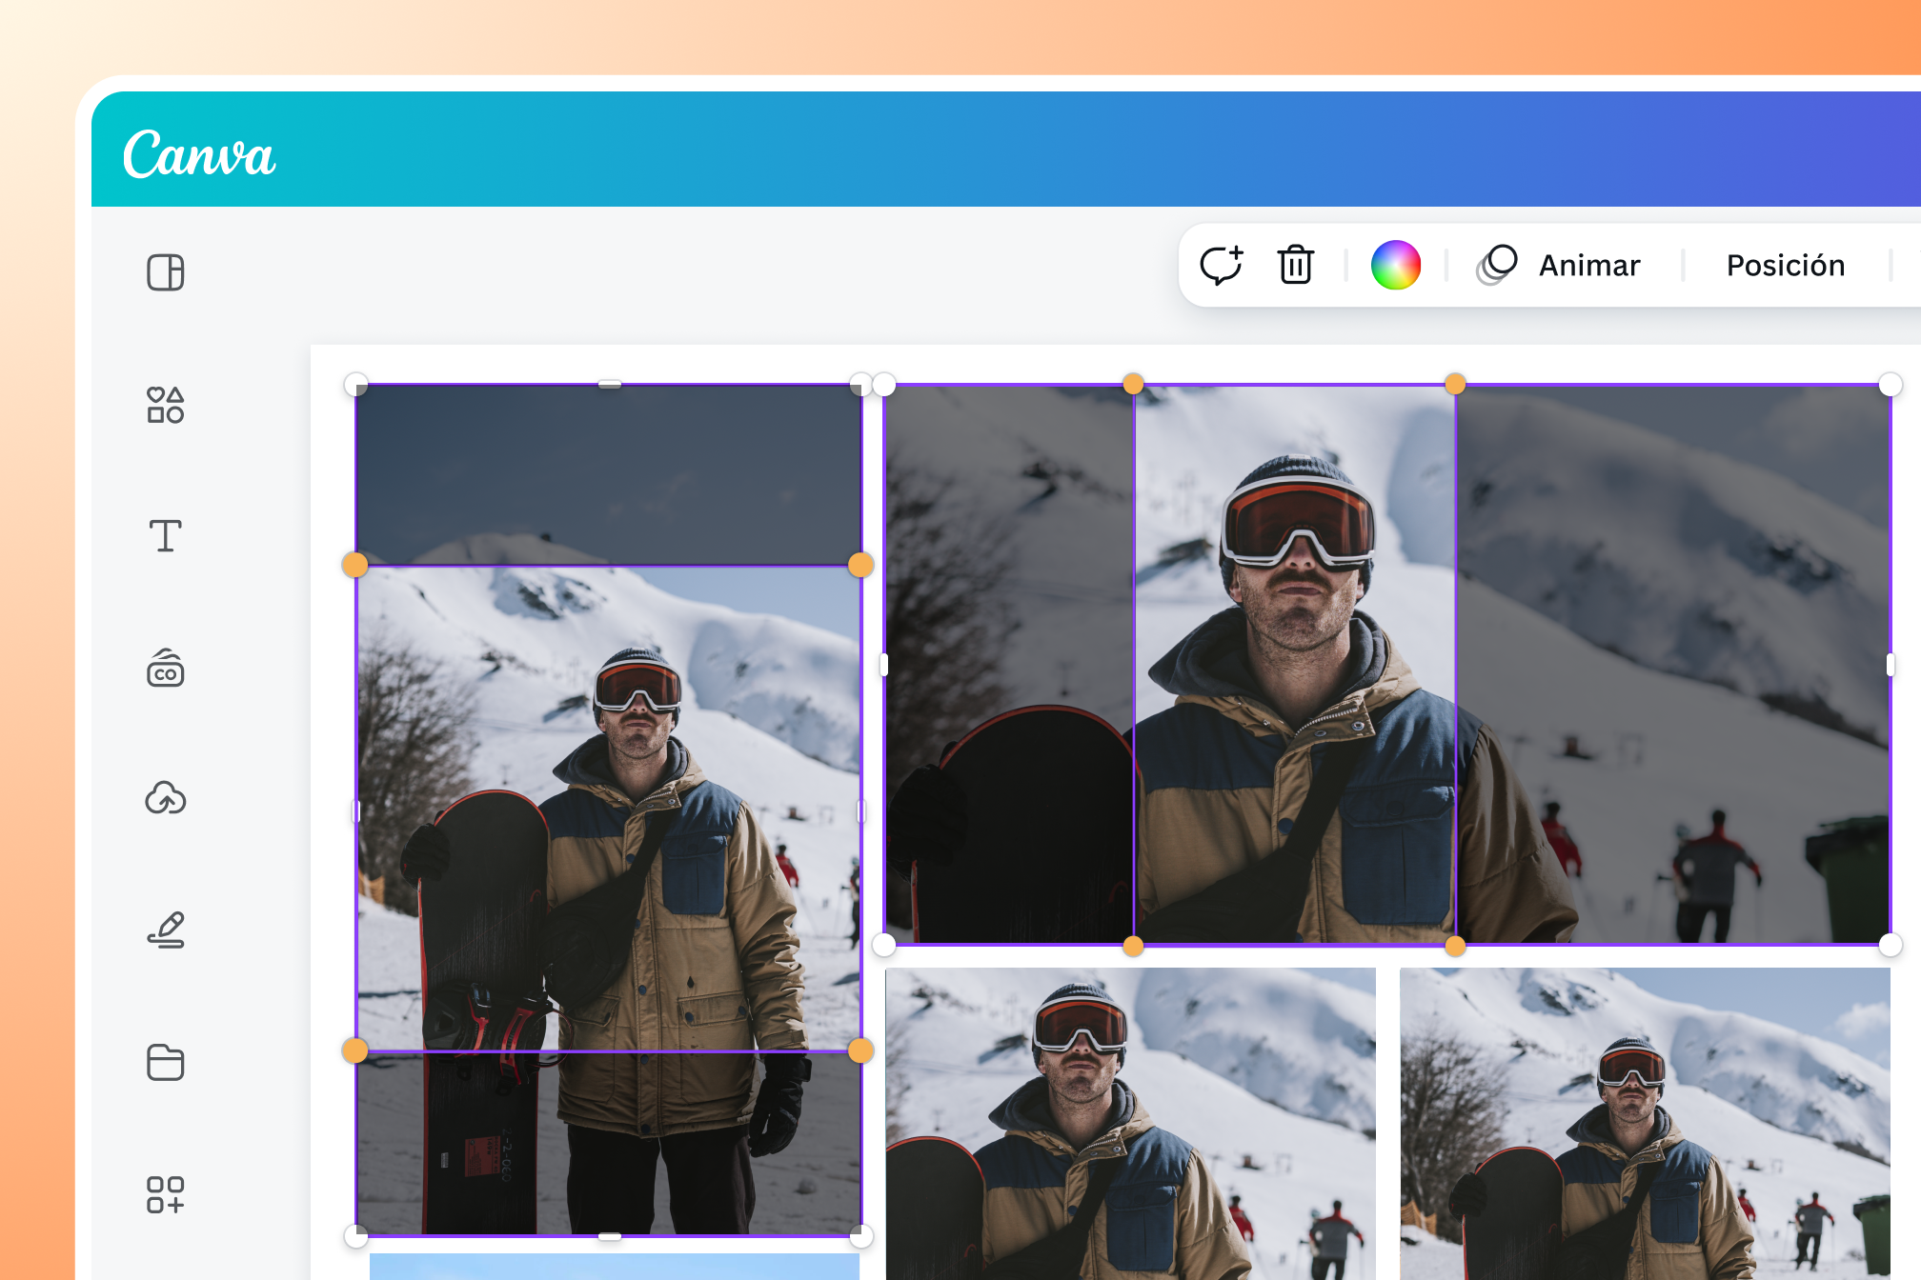
Task: Select the bottom middle snowboarder close-up photo
Action: [x=1130, y=1124]
